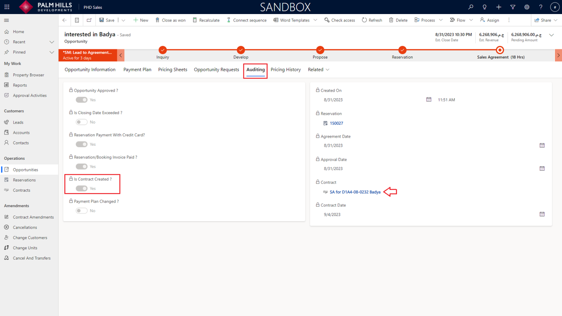Go to Home in sidebar
This screenshot has height=316, width=562.
pyautogui.click(x=18, y=32)
